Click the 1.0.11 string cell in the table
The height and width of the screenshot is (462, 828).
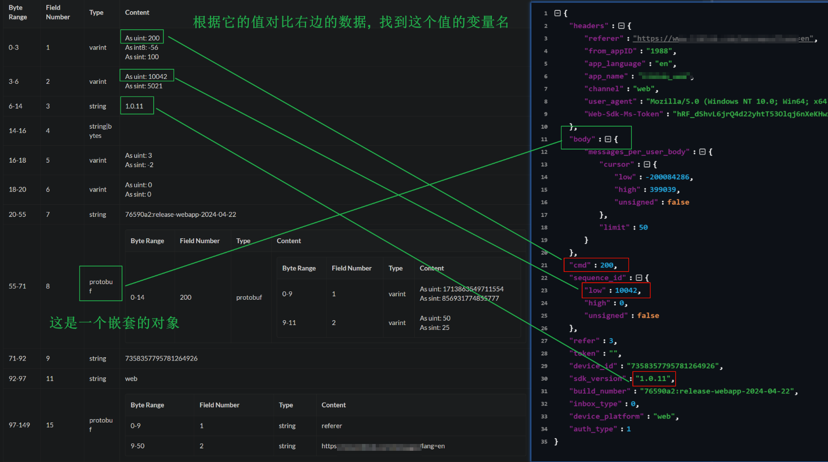(x=134, y=106)
